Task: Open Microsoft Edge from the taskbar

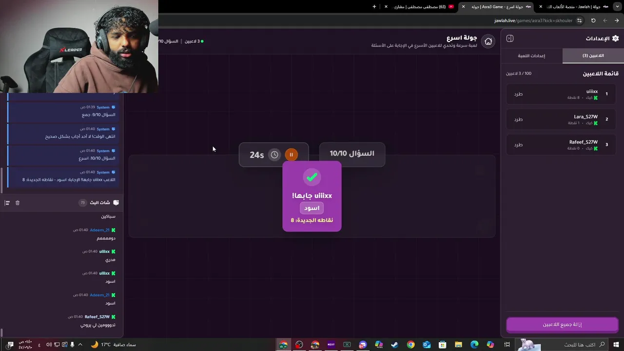Action: (x=474, y=345)
